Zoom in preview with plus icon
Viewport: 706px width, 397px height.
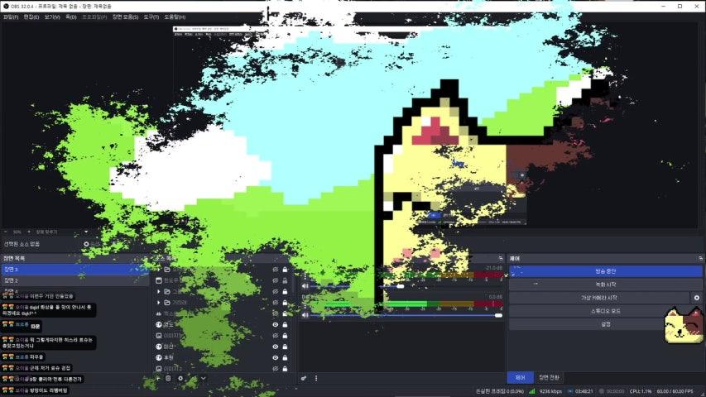point(29,232)
